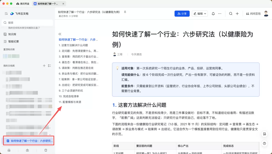
Task: Add a new document in 我的文档库
Action: [x=44, y=66]
